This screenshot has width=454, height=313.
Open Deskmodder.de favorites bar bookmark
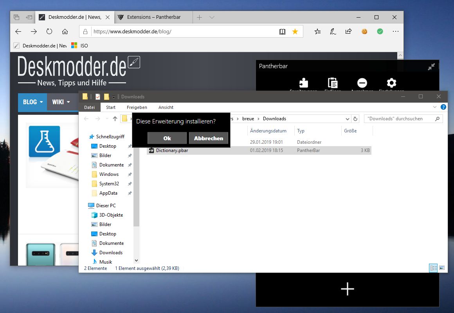coord(40,45)
